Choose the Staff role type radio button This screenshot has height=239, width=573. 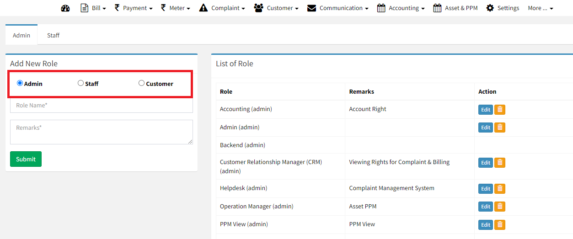tap(80, 83)
